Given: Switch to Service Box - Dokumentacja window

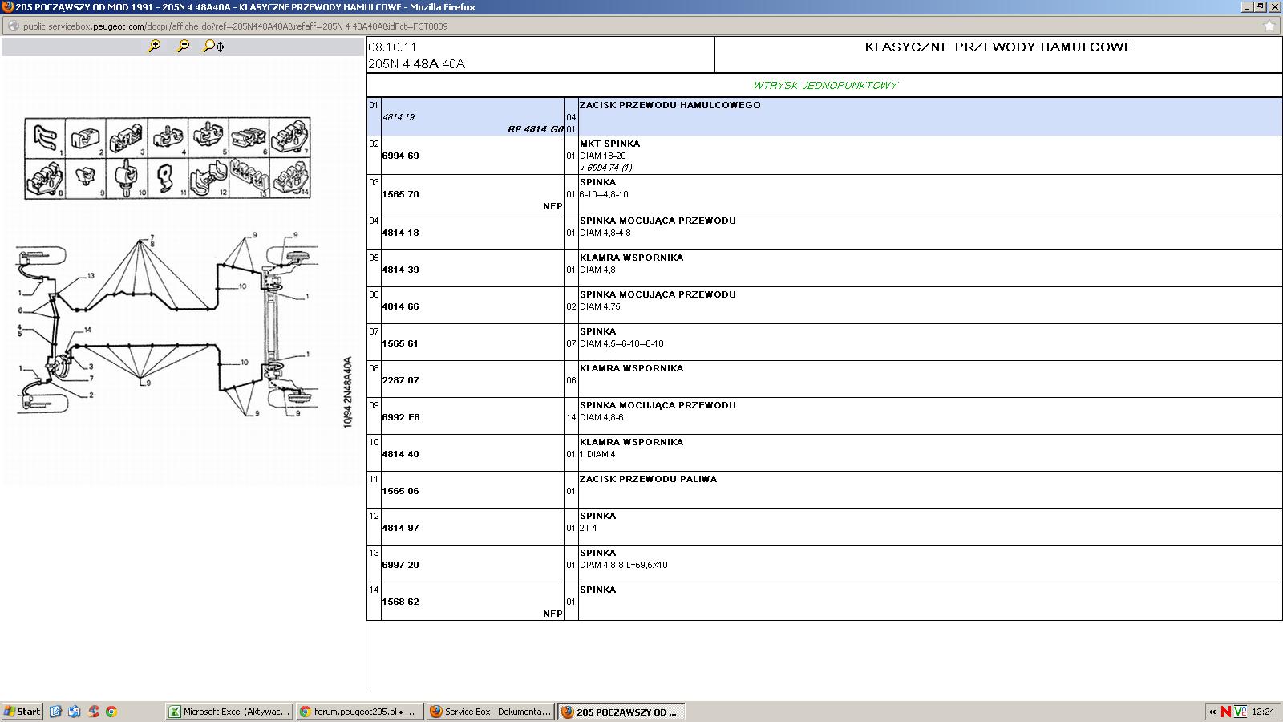Looking at the screenshot, I should coord(490,712).
